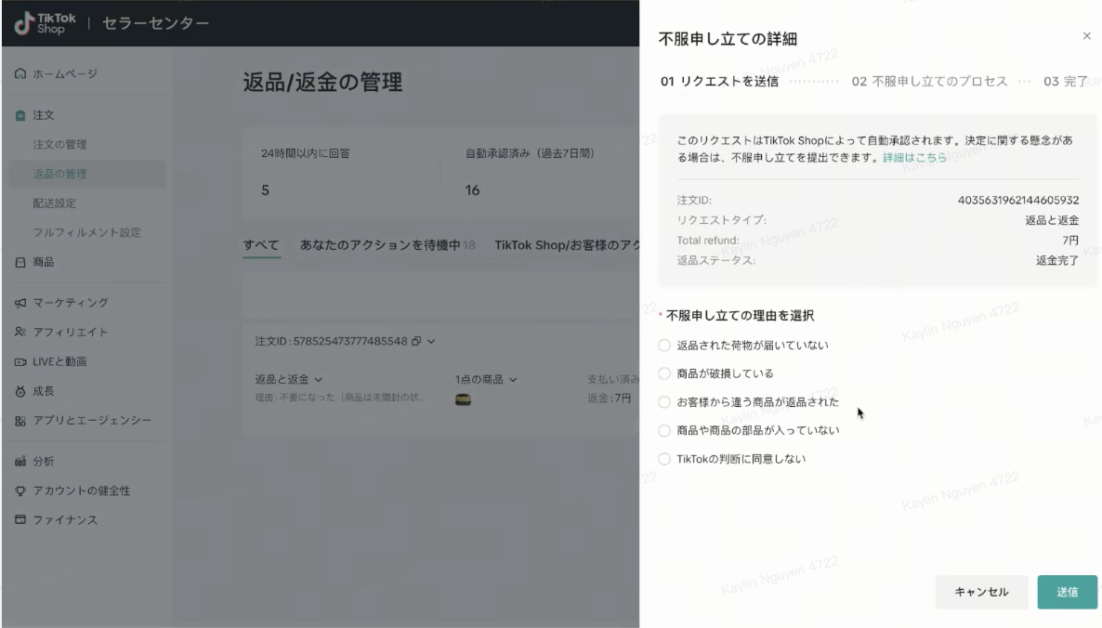Click the マーケティング megaphone icon
The image size is (1102, 628).
click(20, 303)
